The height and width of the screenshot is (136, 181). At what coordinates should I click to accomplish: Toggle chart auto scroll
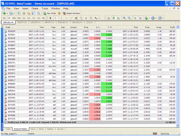click(135, 18)
